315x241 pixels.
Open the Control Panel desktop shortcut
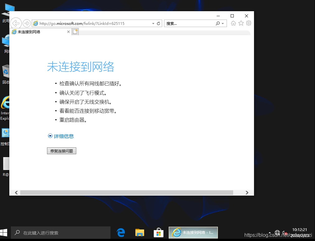coord(6,134)
